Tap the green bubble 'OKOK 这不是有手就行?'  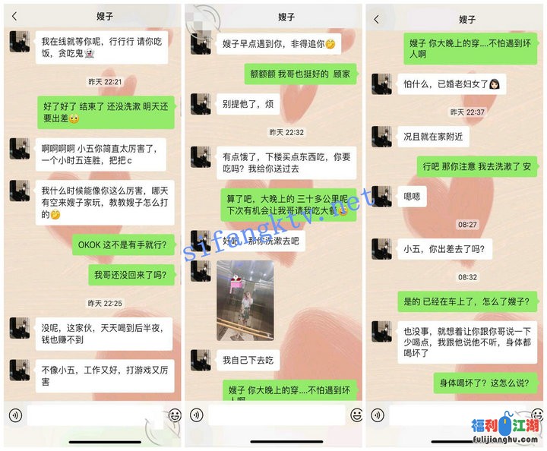(123, 244)
